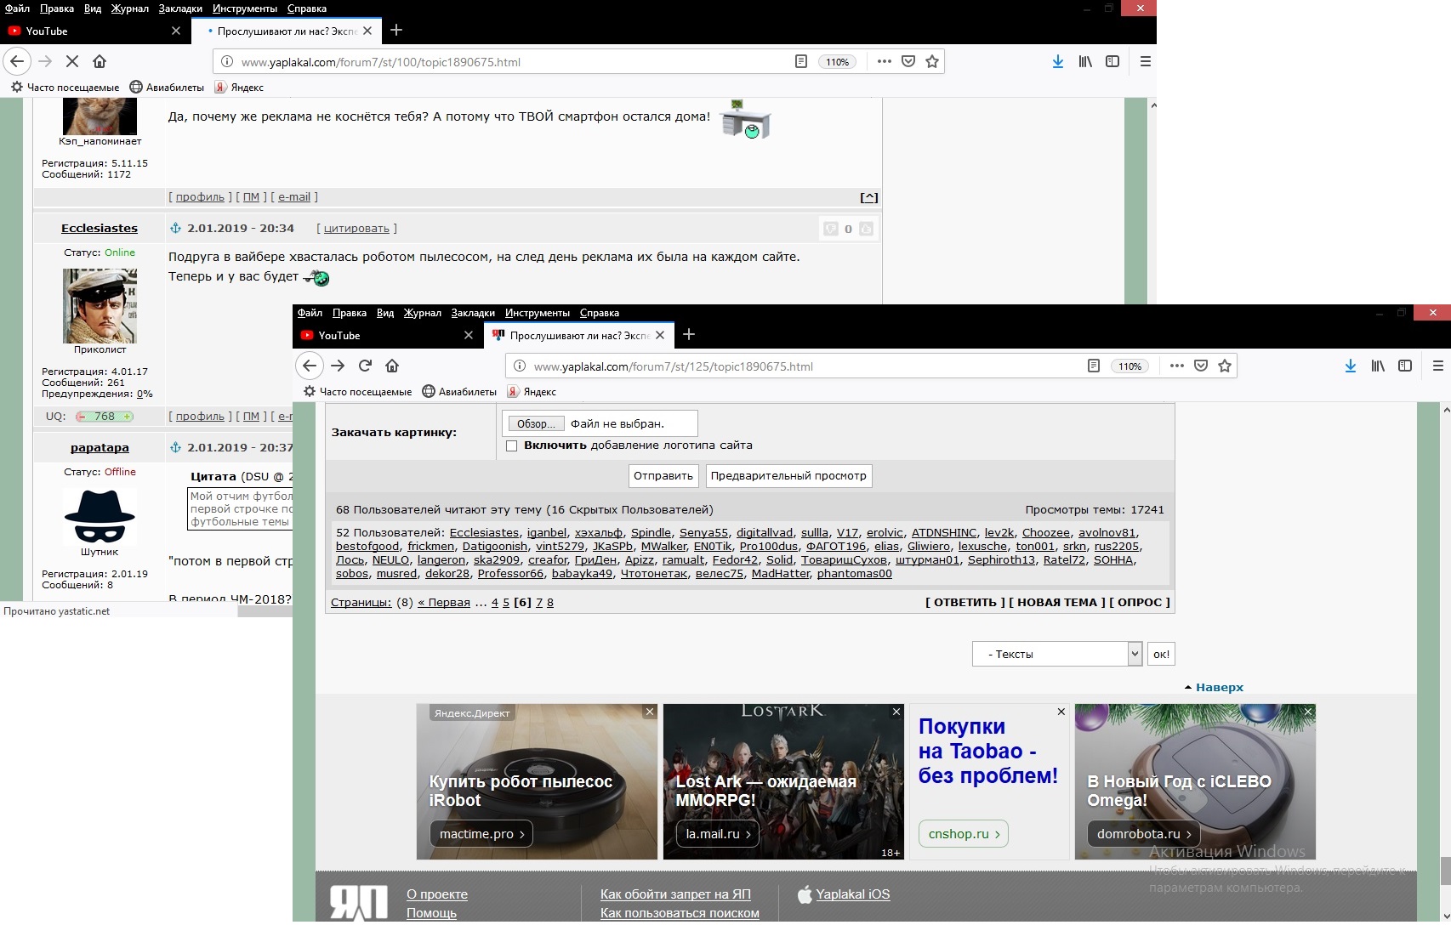Open the home page in the front Firefox window
This screenshot has height=925, width=1451.
tap(392, 366)
